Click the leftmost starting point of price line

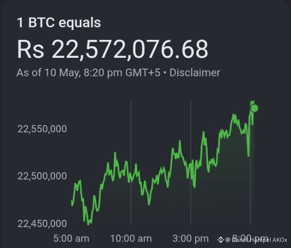pos(72,201)
